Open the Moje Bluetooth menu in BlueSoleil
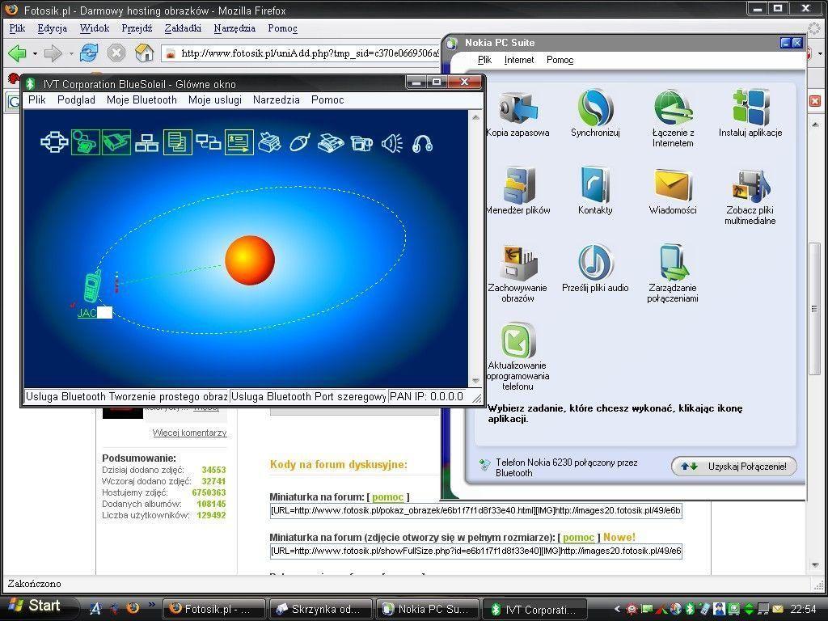The width and height of the screenshot is (828, 621). tap(142, 99)
